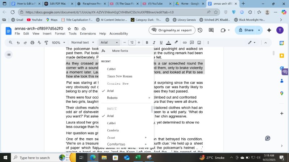The height and width of the screenshot is (162, 289).
Task: Click the Originality.ai report button
Action: [x=172, y=30]
